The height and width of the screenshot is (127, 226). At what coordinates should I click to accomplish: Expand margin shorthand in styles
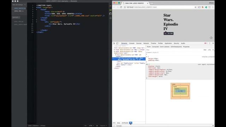155,59
